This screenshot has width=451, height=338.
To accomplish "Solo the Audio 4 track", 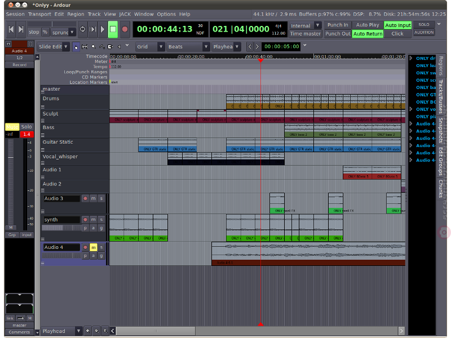I will (101, 247).
